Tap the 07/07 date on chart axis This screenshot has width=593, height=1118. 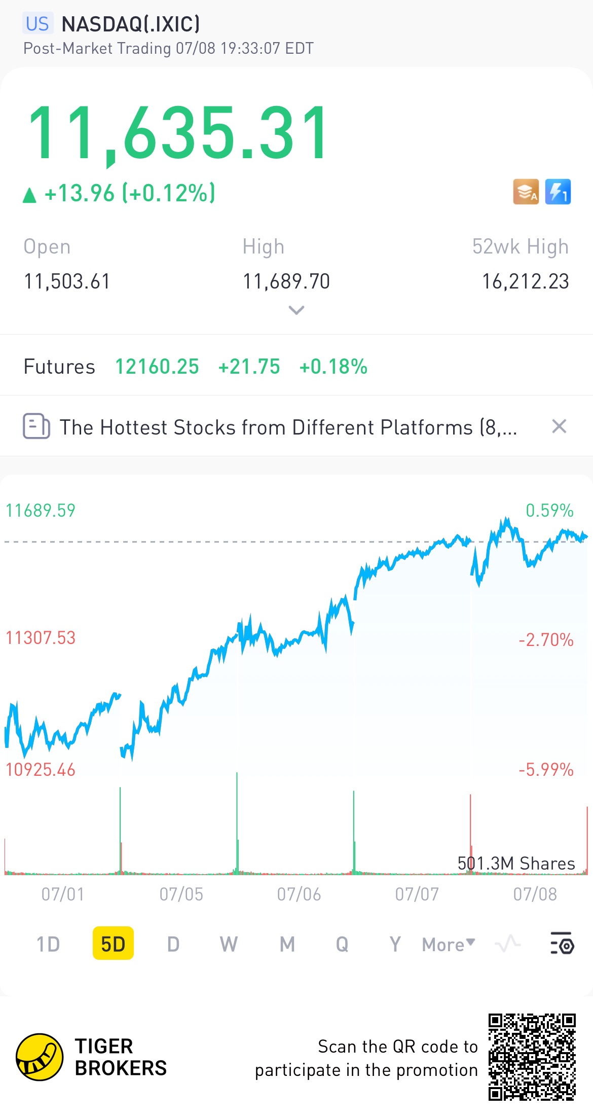coord(417,894)
